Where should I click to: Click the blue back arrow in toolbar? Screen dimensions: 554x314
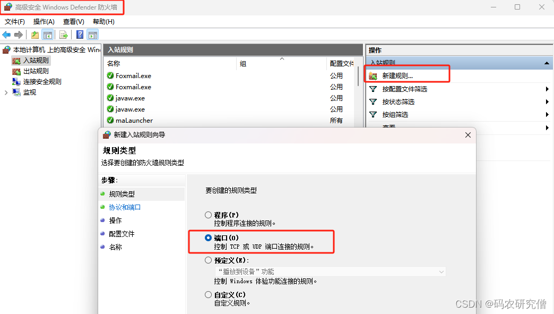pyautogui.click(x=6, y=35)
